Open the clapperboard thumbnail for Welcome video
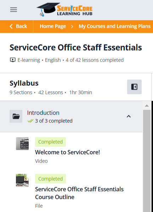Image resolution: width=153 pixels, height=212 pixels. [22, 144]
